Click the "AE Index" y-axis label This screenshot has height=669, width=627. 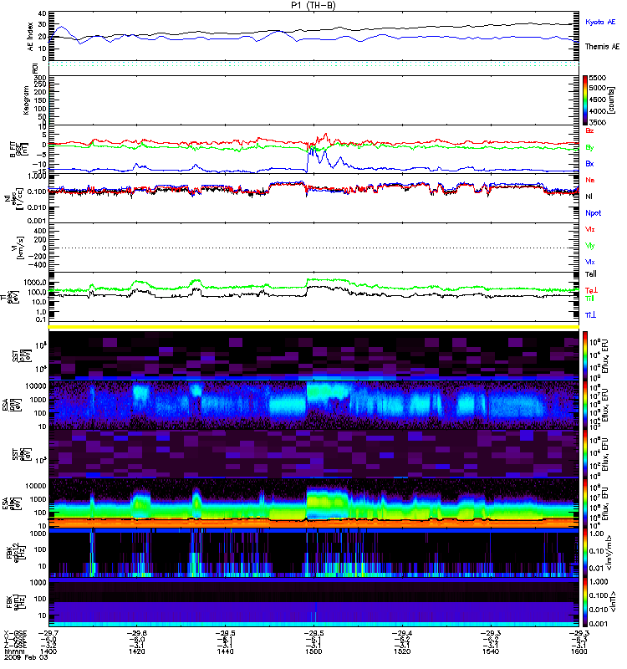pyautogui.click(x=30, y=37)
